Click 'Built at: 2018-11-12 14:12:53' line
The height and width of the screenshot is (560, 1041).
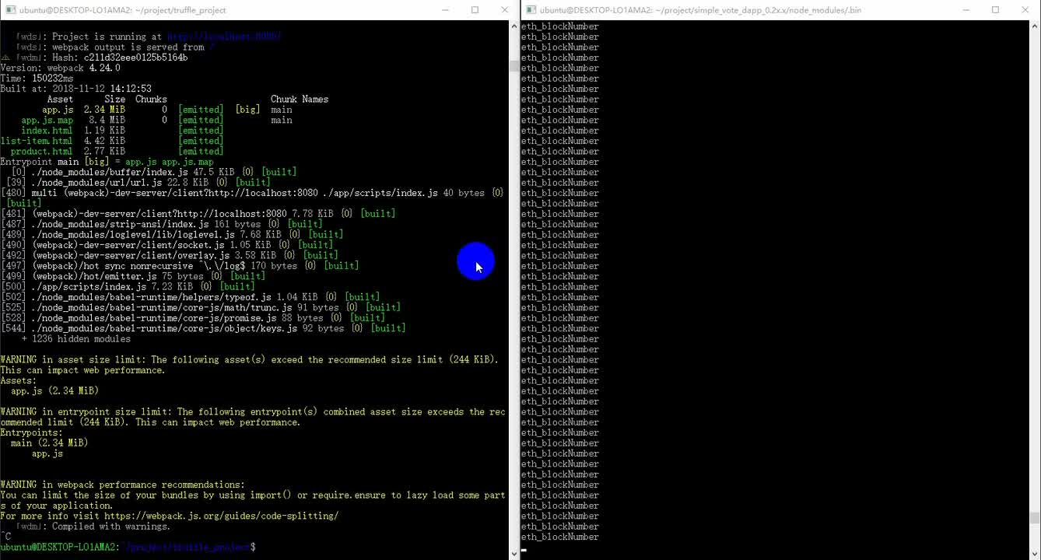pos(75,89)
